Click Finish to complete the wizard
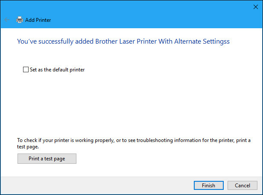This screenshot has height=195, width=263. pos(208,185)
